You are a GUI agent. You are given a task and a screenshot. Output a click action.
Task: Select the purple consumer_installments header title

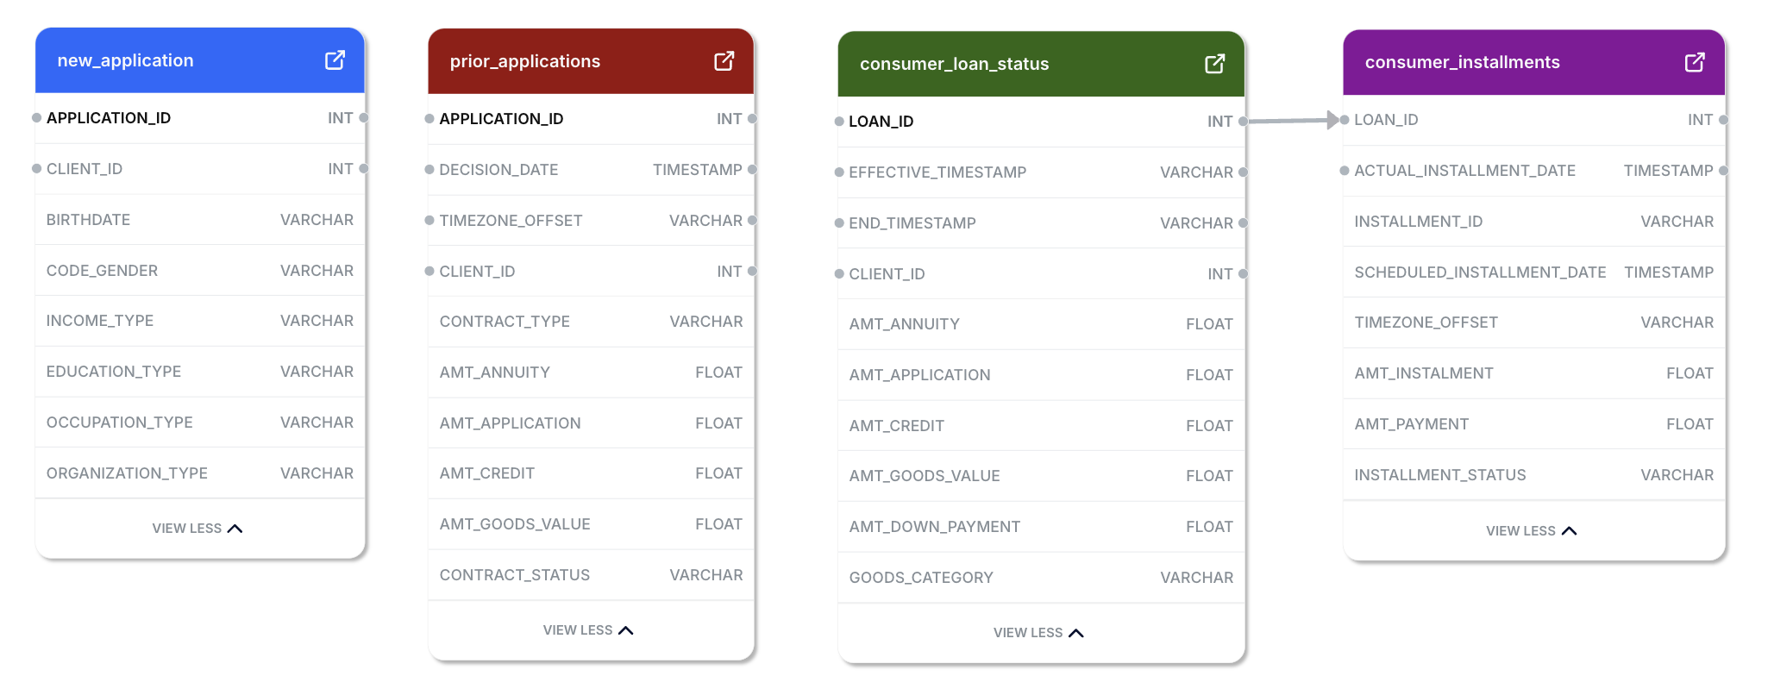pyautogui.click(x=1463, y=62)
